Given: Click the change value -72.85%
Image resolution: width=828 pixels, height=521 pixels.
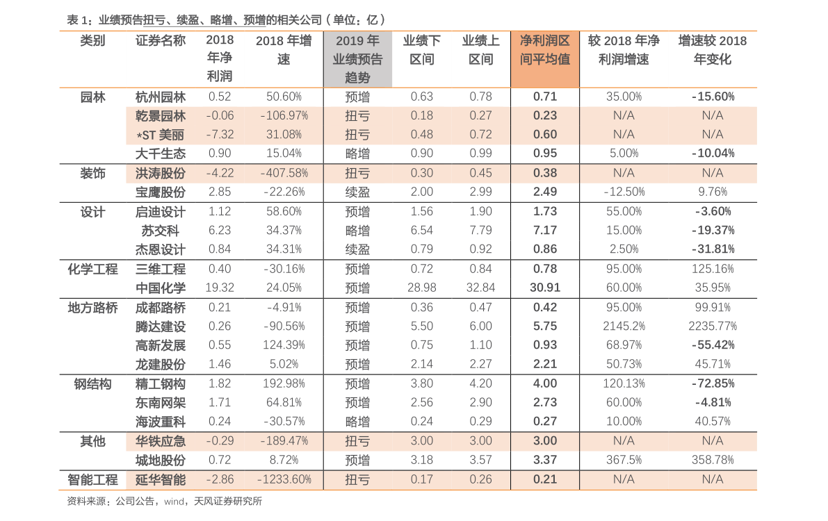Looking at the screenshot, I should (x=713, y=383).
